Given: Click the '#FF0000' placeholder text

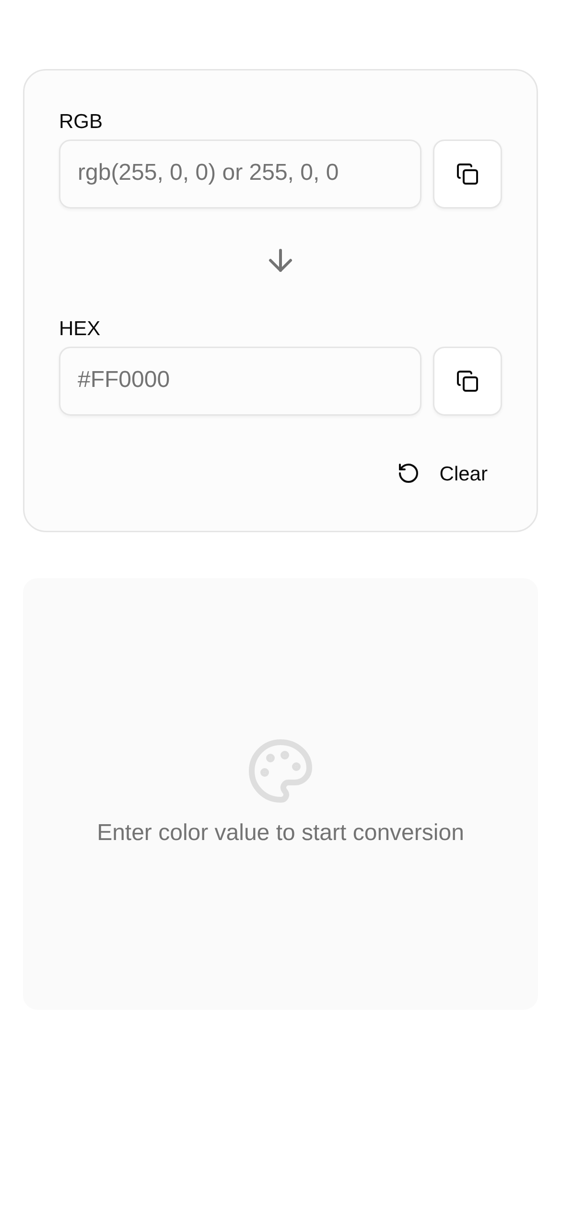Looking at the screenshot, I should pyautogui.click(x=124, y=379).
